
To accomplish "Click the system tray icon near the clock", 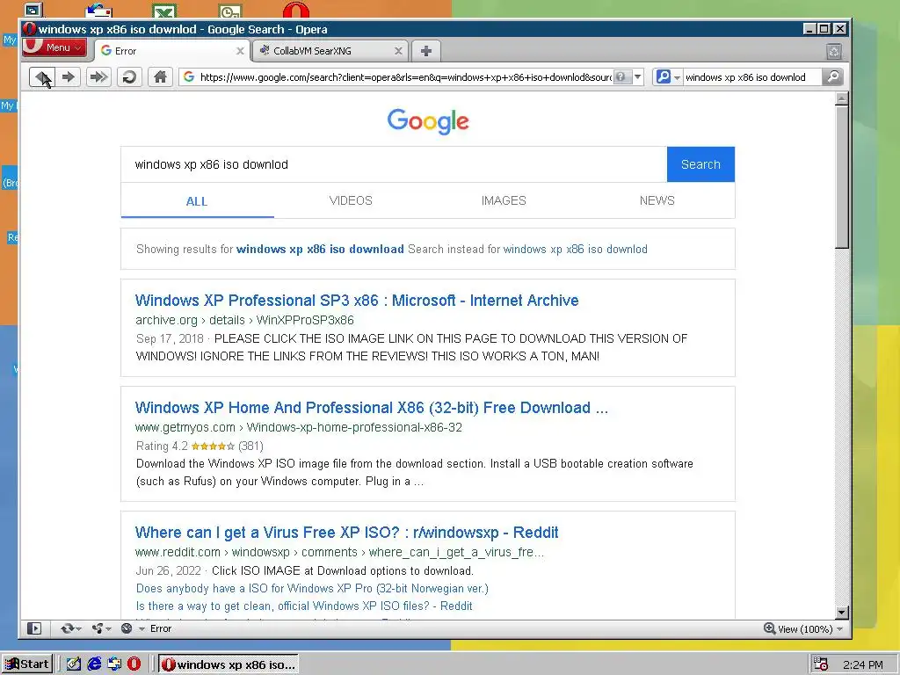I will point(822,664).
